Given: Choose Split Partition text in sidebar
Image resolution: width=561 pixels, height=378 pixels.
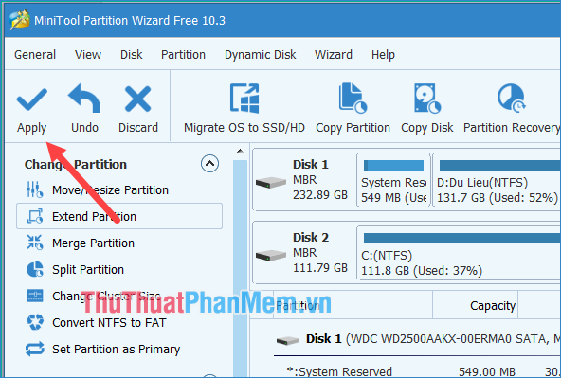Looking at the screenshot, I should pos(88,269).
